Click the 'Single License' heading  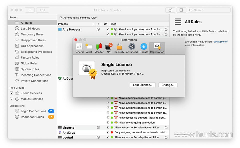(x=116, y=65)
